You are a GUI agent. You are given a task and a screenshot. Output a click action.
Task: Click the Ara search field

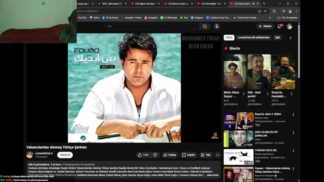point(152,26)
